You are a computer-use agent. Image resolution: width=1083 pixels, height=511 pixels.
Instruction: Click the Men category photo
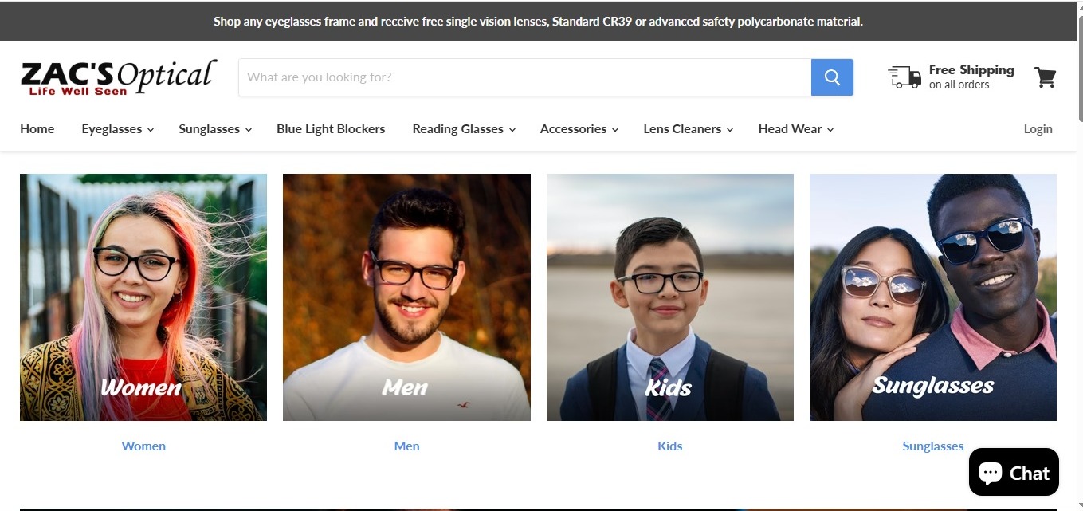click(406, 297)
